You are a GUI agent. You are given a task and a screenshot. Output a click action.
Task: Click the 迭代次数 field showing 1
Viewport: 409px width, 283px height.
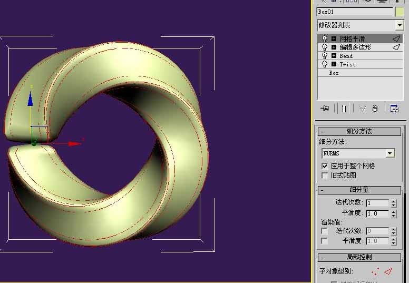(377, 203)
